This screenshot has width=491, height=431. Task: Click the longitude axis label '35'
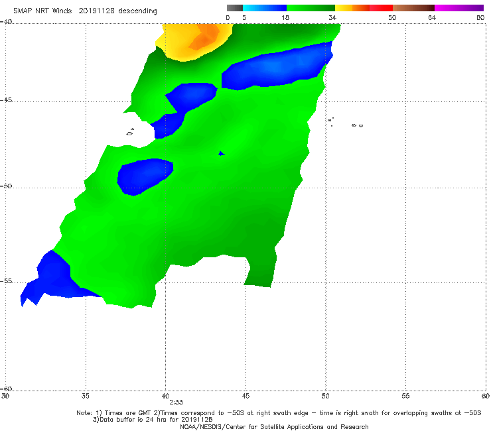86,396
